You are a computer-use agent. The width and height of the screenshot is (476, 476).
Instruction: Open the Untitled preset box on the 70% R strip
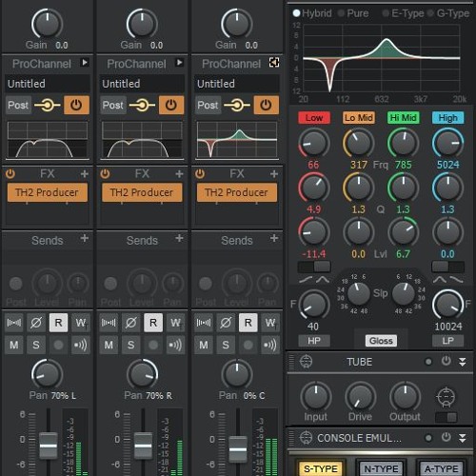[142, 84]
